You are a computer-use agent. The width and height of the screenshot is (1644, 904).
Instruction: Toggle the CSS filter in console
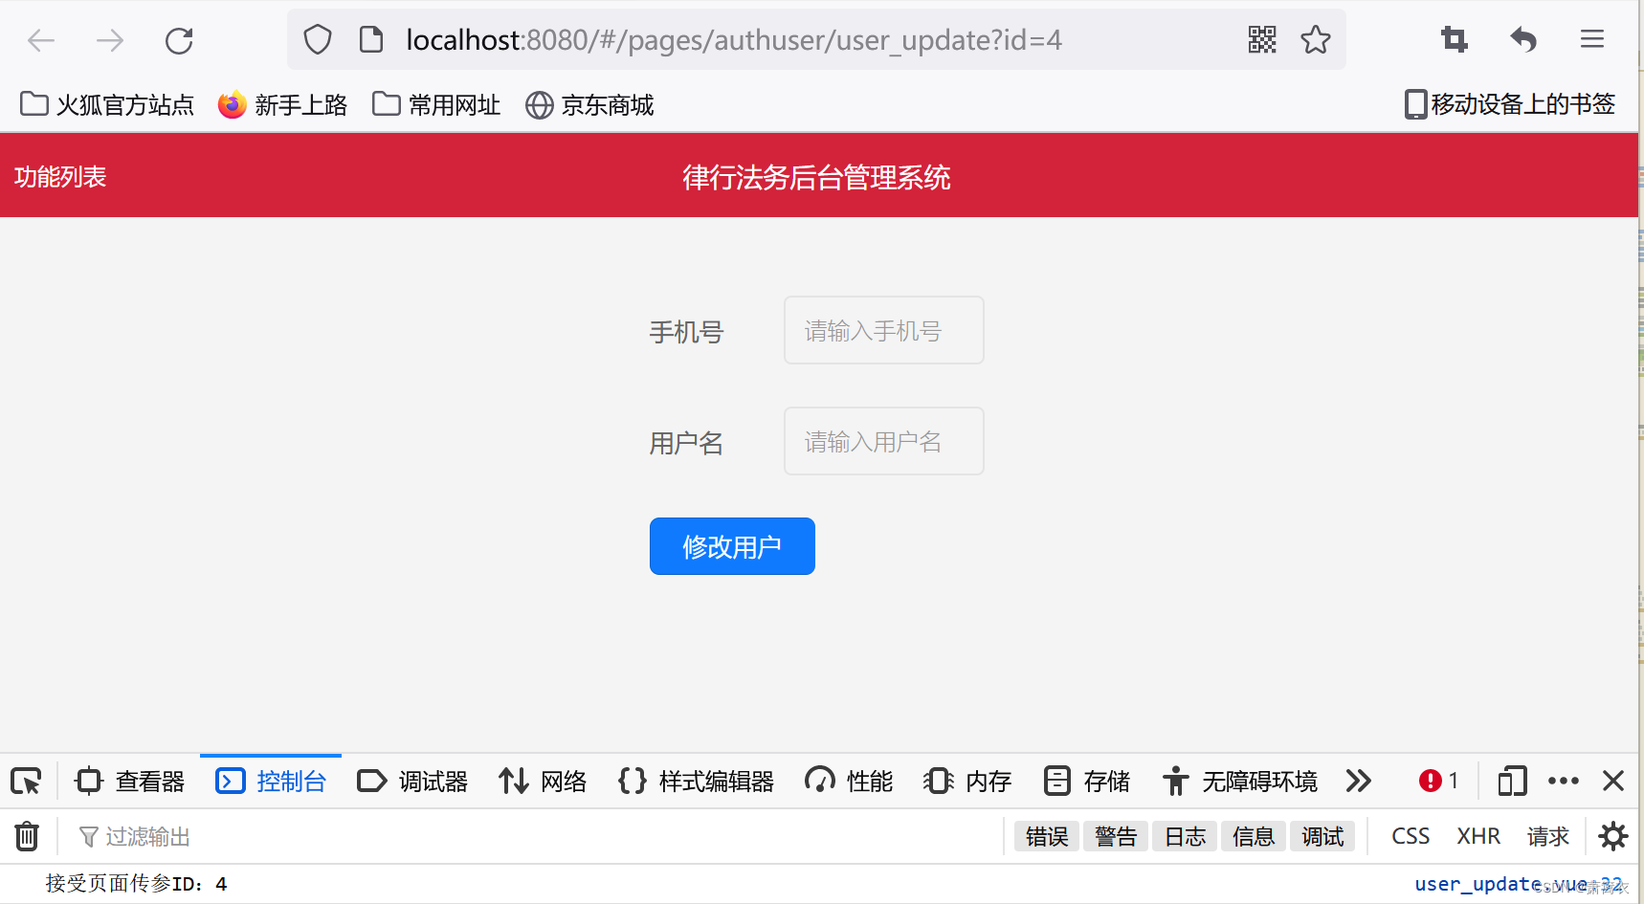pos(1411,837)
